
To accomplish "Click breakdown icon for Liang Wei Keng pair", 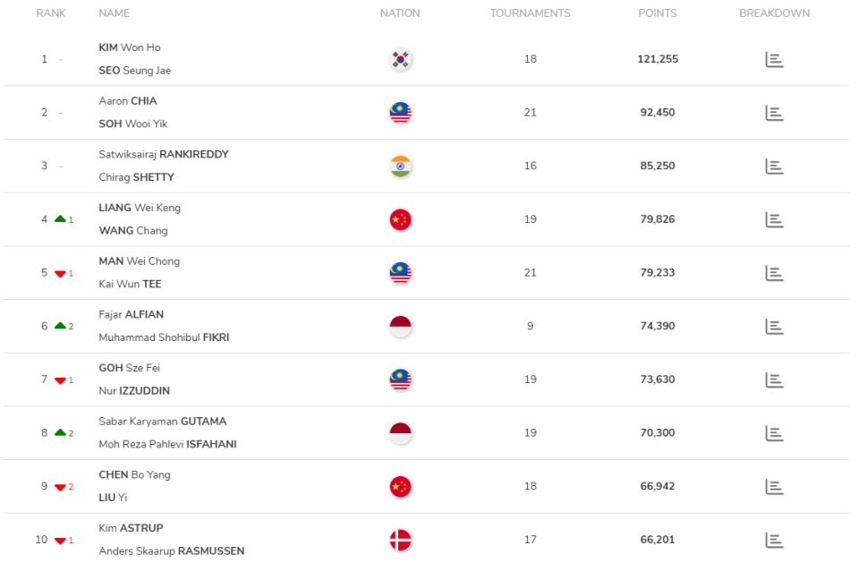I will click(774, 219).
